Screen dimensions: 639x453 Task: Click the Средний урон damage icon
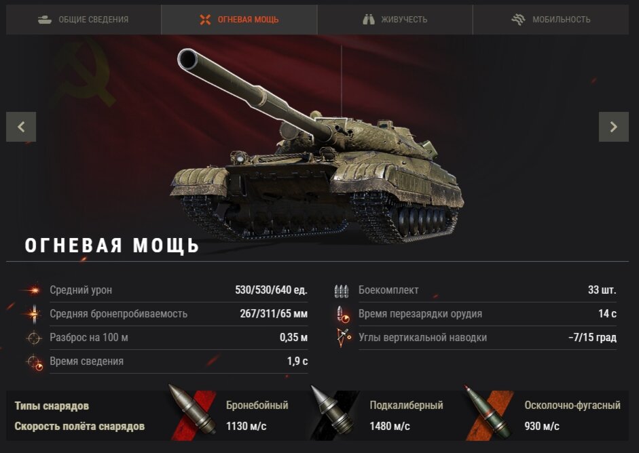pos(33,290)
